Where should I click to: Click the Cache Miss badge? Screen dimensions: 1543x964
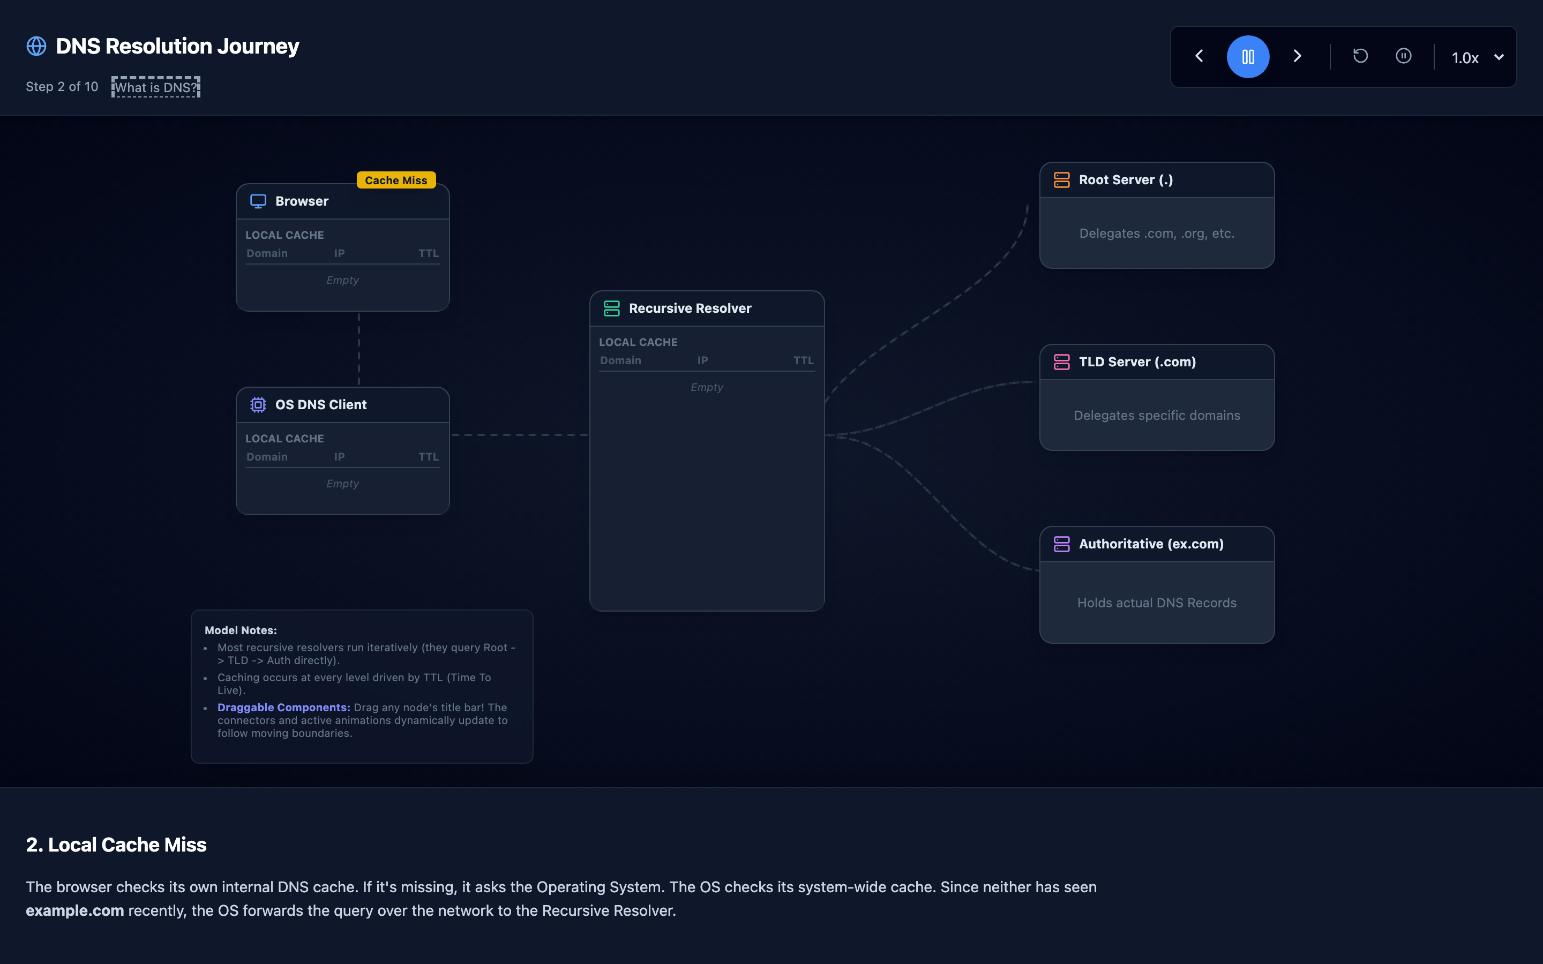(396, 180)
